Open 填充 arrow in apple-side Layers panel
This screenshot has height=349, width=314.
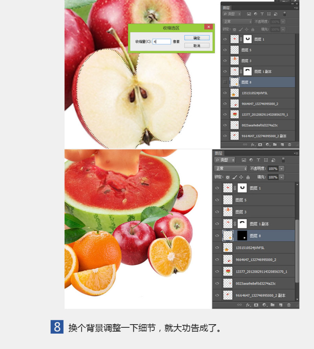coord(283,29)
